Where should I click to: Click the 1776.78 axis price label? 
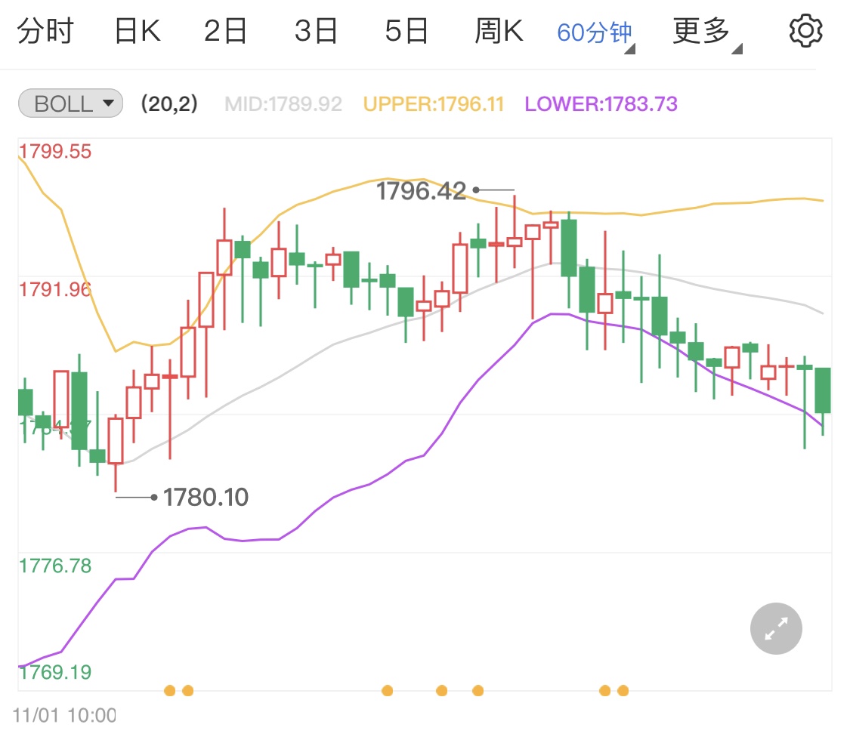[55, 566]
